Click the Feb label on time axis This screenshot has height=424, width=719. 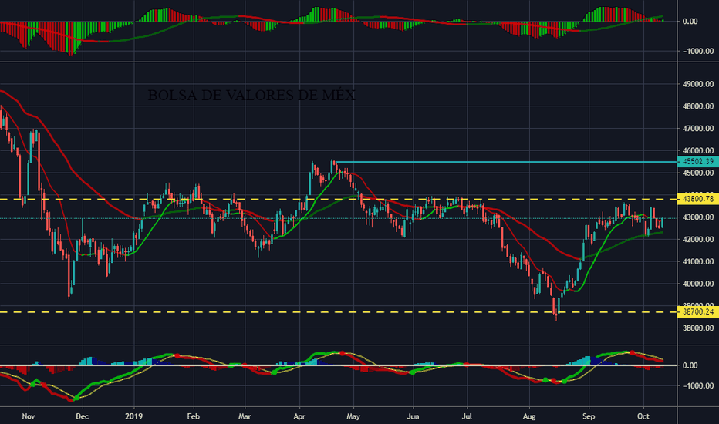(x=194, y=416)
